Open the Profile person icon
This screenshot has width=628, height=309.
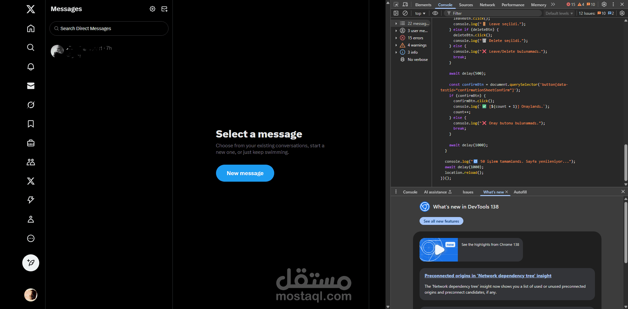click(x=31, y=219)
